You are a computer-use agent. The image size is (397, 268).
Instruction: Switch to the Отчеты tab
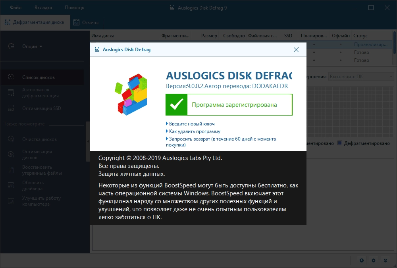pos(86,23)
